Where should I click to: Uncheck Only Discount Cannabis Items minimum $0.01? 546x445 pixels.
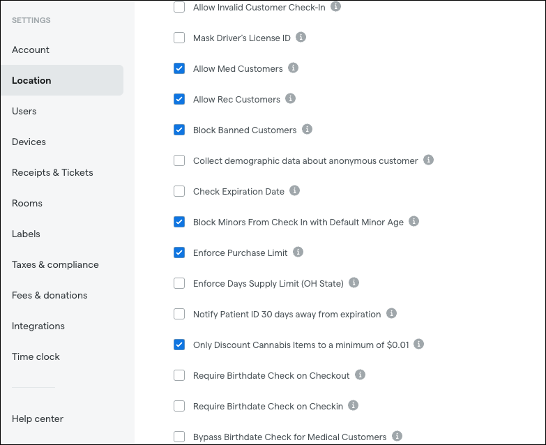coord(179,345)
